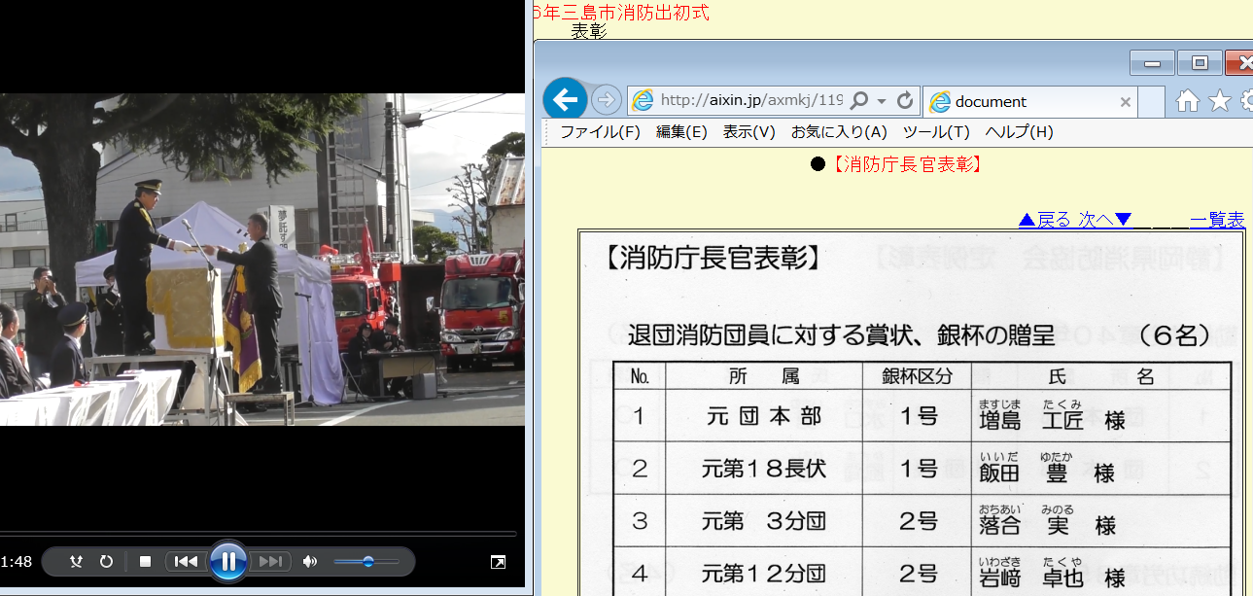Maximize the Internet Explorer window
The width and height of the screenshot is (1253, 596).
coord(1200,63)
